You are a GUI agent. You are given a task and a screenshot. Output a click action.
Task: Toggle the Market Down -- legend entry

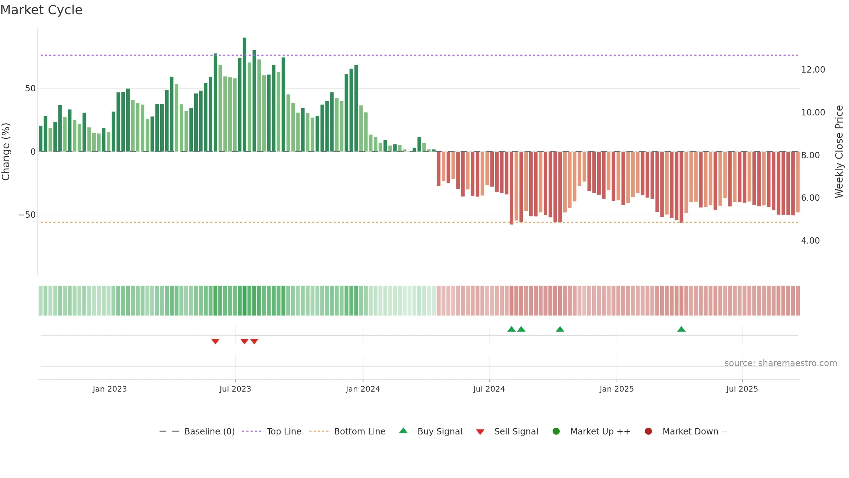click(x=686, y=431)
